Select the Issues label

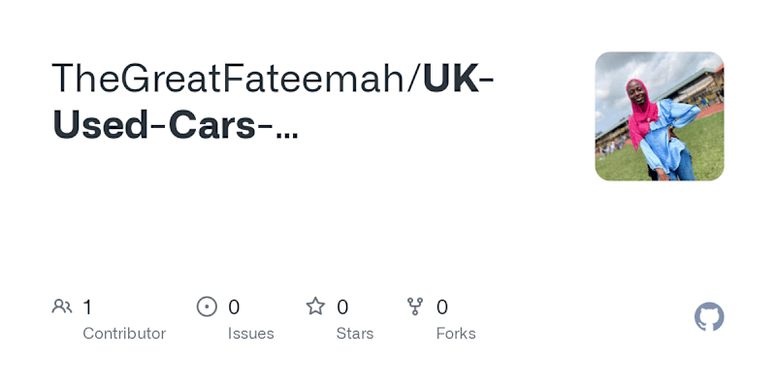(x=251, y=334)
